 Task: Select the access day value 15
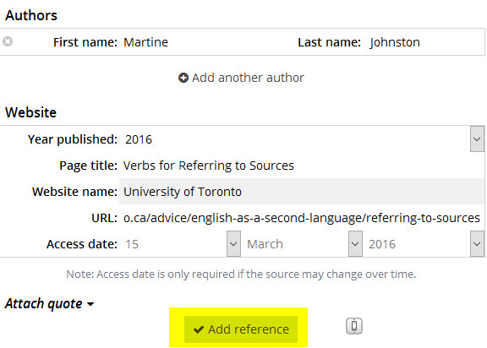(x=173, y=244)
